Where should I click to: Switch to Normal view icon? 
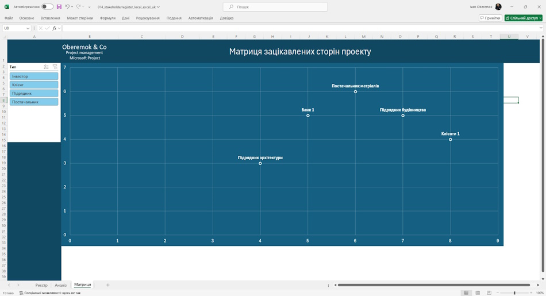pos(466,293)
